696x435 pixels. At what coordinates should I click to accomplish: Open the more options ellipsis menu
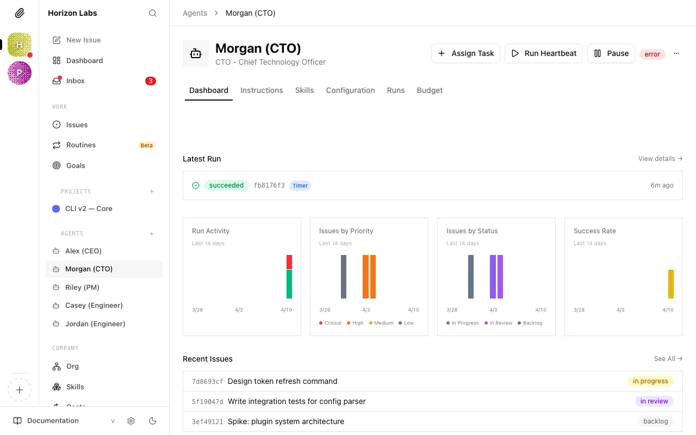click(x=676, y=53)
